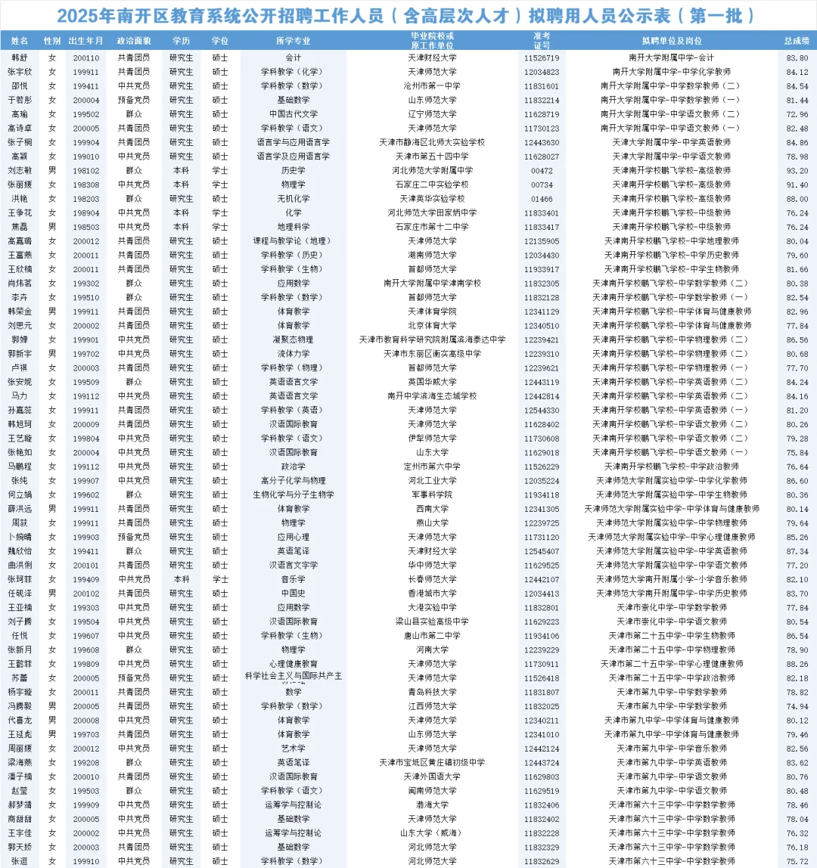Select the 学历 column header
This screenshot has height=868, width=817.
181,41
